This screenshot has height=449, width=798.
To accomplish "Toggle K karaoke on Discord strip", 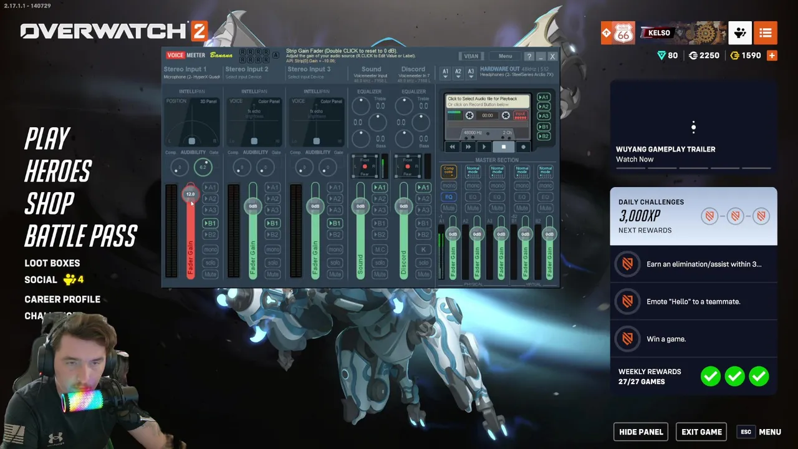I will [x=424, y=250].
